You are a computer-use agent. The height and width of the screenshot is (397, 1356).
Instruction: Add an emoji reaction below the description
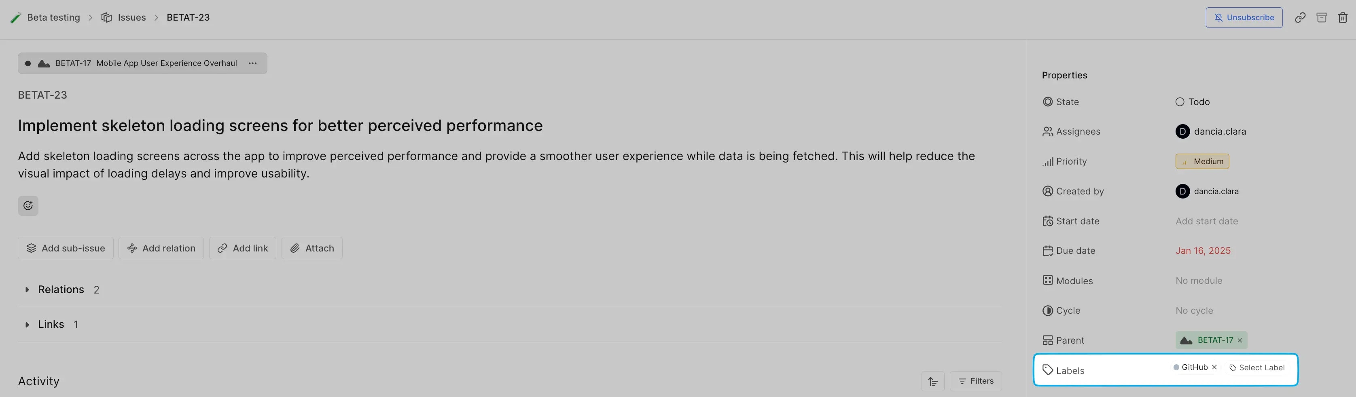[28, 206]
